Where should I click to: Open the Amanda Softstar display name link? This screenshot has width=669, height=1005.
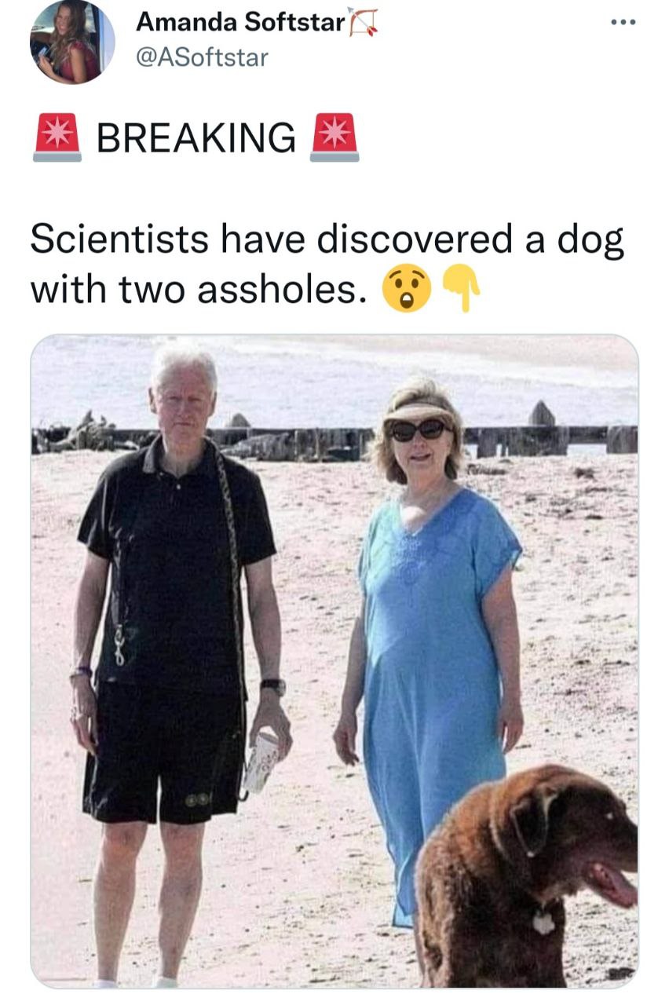point(241,23)
